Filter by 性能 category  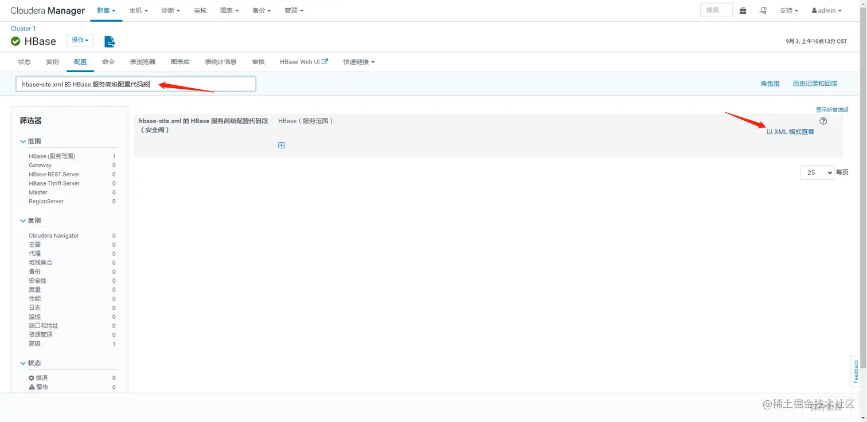tap(35, 299)
